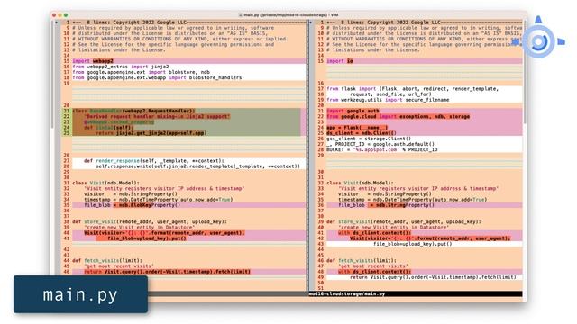Click the left pane's scrollbar at the window's left edge
The width and height of the screenshot is (577, 324).
coord(52,74)
